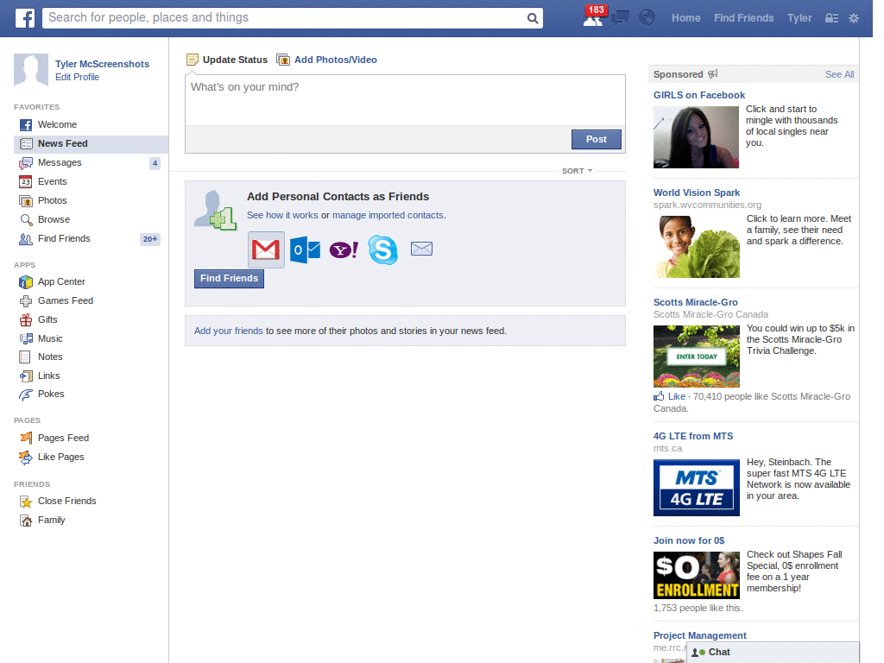Click the Gmail contact import icon
The height and width of the screenshot is (663, 884).
266,249
